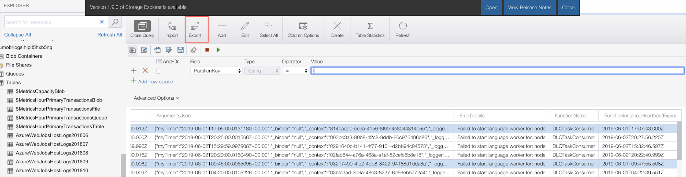Click the query Value input field
The height and width of the screenshot is (177, 686).
pos(497,71)
